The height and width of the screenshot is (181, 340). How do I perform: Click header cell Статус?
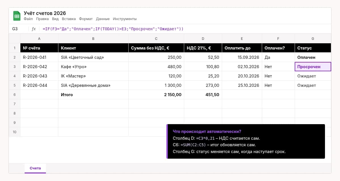(313, 48)
